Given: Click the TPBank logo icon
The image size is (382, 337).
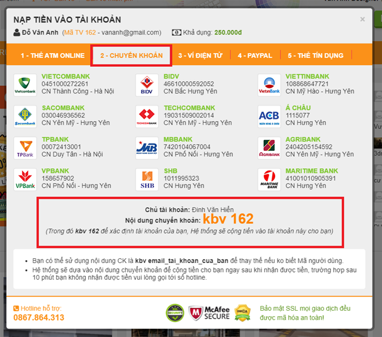Looking at the screenshot, I should click(x=25, y=148).
